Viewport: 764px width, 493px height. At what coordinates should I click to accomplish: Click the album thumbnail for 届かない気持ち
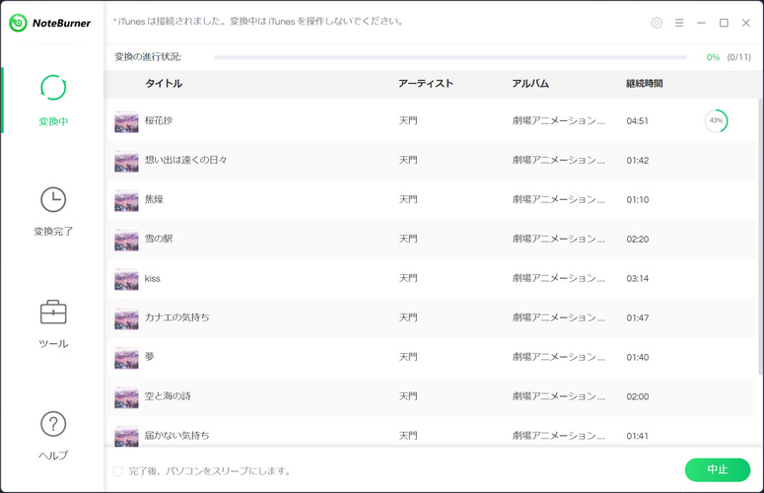click(127, 437)
